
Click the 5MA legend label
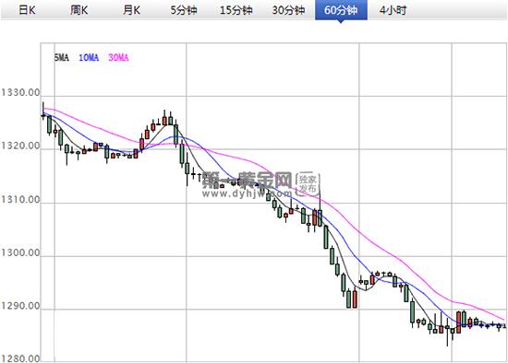(x=61, y=57)
